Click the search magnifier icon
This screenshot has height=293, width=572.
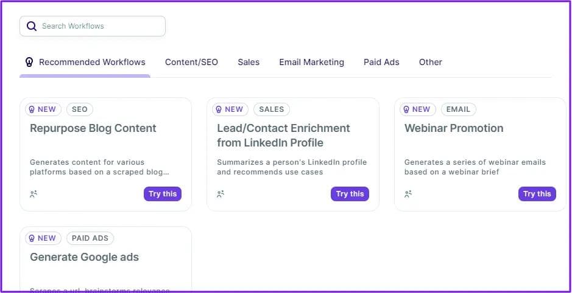(32, 26)
